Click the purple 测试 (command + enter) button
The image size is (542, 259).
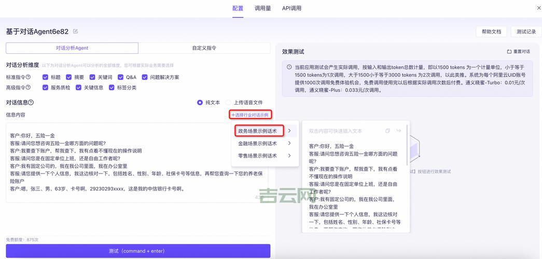pos(138,251)
